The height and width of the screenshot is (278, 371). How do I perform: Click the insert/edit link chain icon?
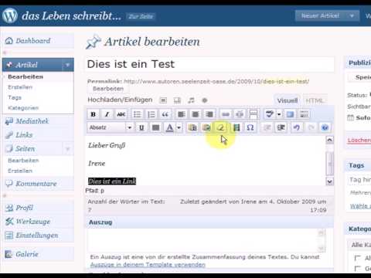pyautogui.click(x=226, y=114)
